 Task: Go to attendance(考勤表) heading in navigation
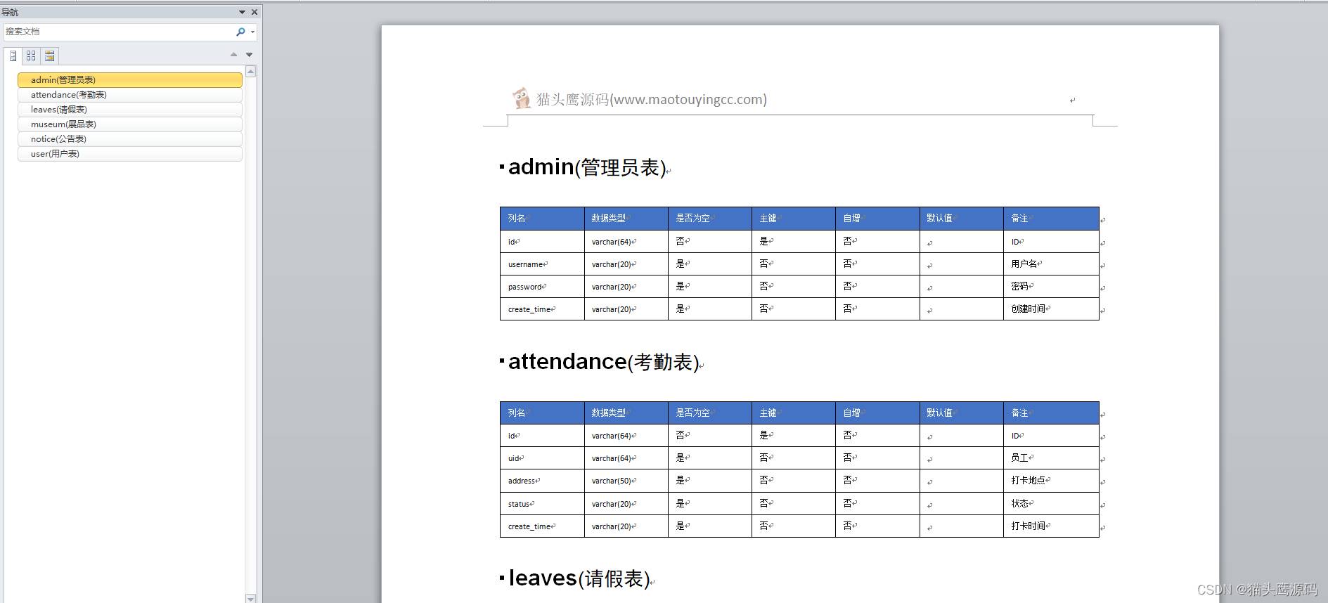(x=130, y=95)
